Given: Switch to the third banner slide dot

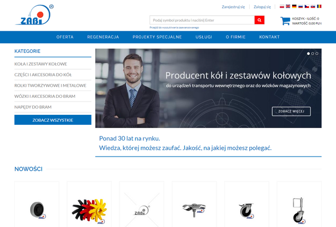Looking at the screenshot, I should pyautogui.click(x=316, y=53).
